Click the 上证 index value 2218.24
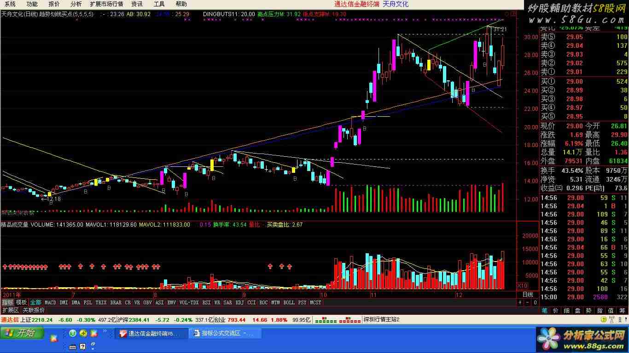 click(x=42, y=319)
